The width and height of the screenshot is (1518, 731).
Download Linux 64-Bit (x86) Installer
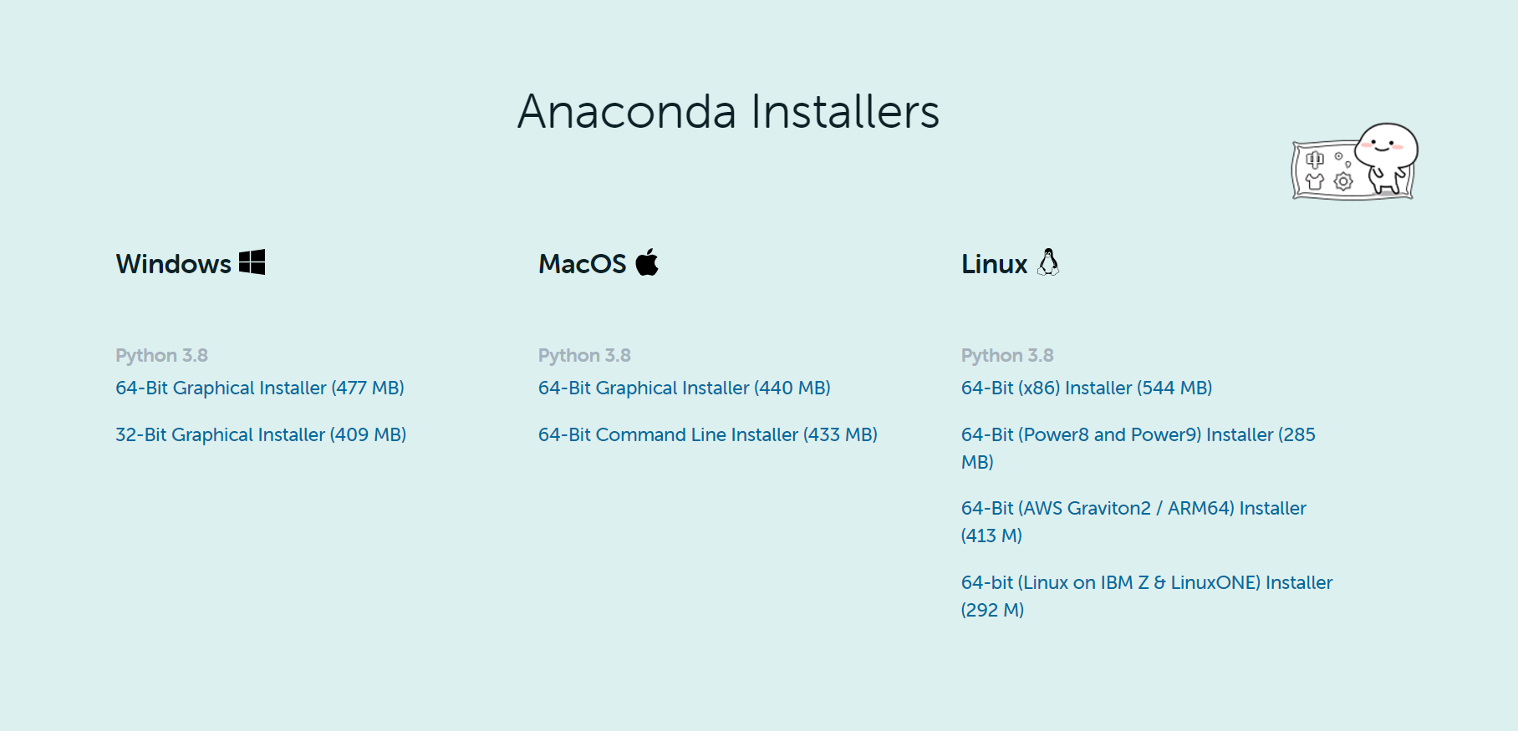click(1087, 388)
